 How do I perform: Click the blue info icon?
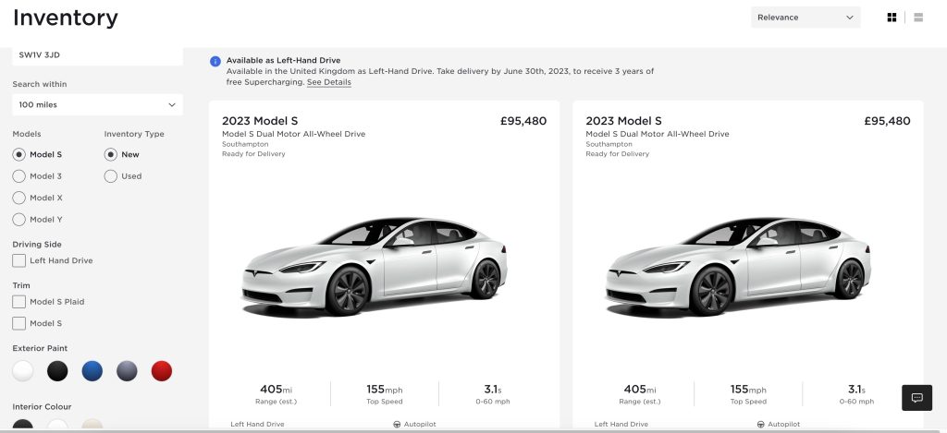[x=215, y=61]
